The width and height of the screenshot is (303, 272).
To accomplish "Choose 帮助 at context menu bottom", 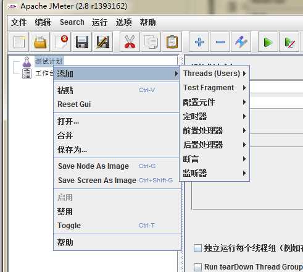I will pos(117,242).
